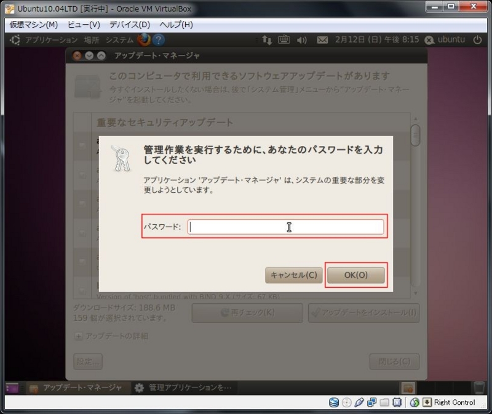The height and width of the screenshot is (414, 492).
Task: Click the VirtualBox USB devices icon
Action: [x=359, y=402]
